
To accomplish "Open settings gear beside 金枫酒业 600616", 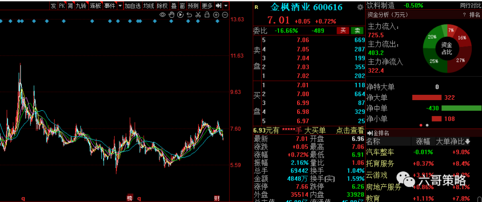I will coord(360,8).
